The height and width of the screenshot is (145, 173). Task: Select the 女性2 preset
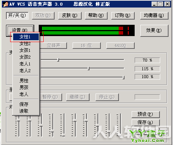[26, 44]
